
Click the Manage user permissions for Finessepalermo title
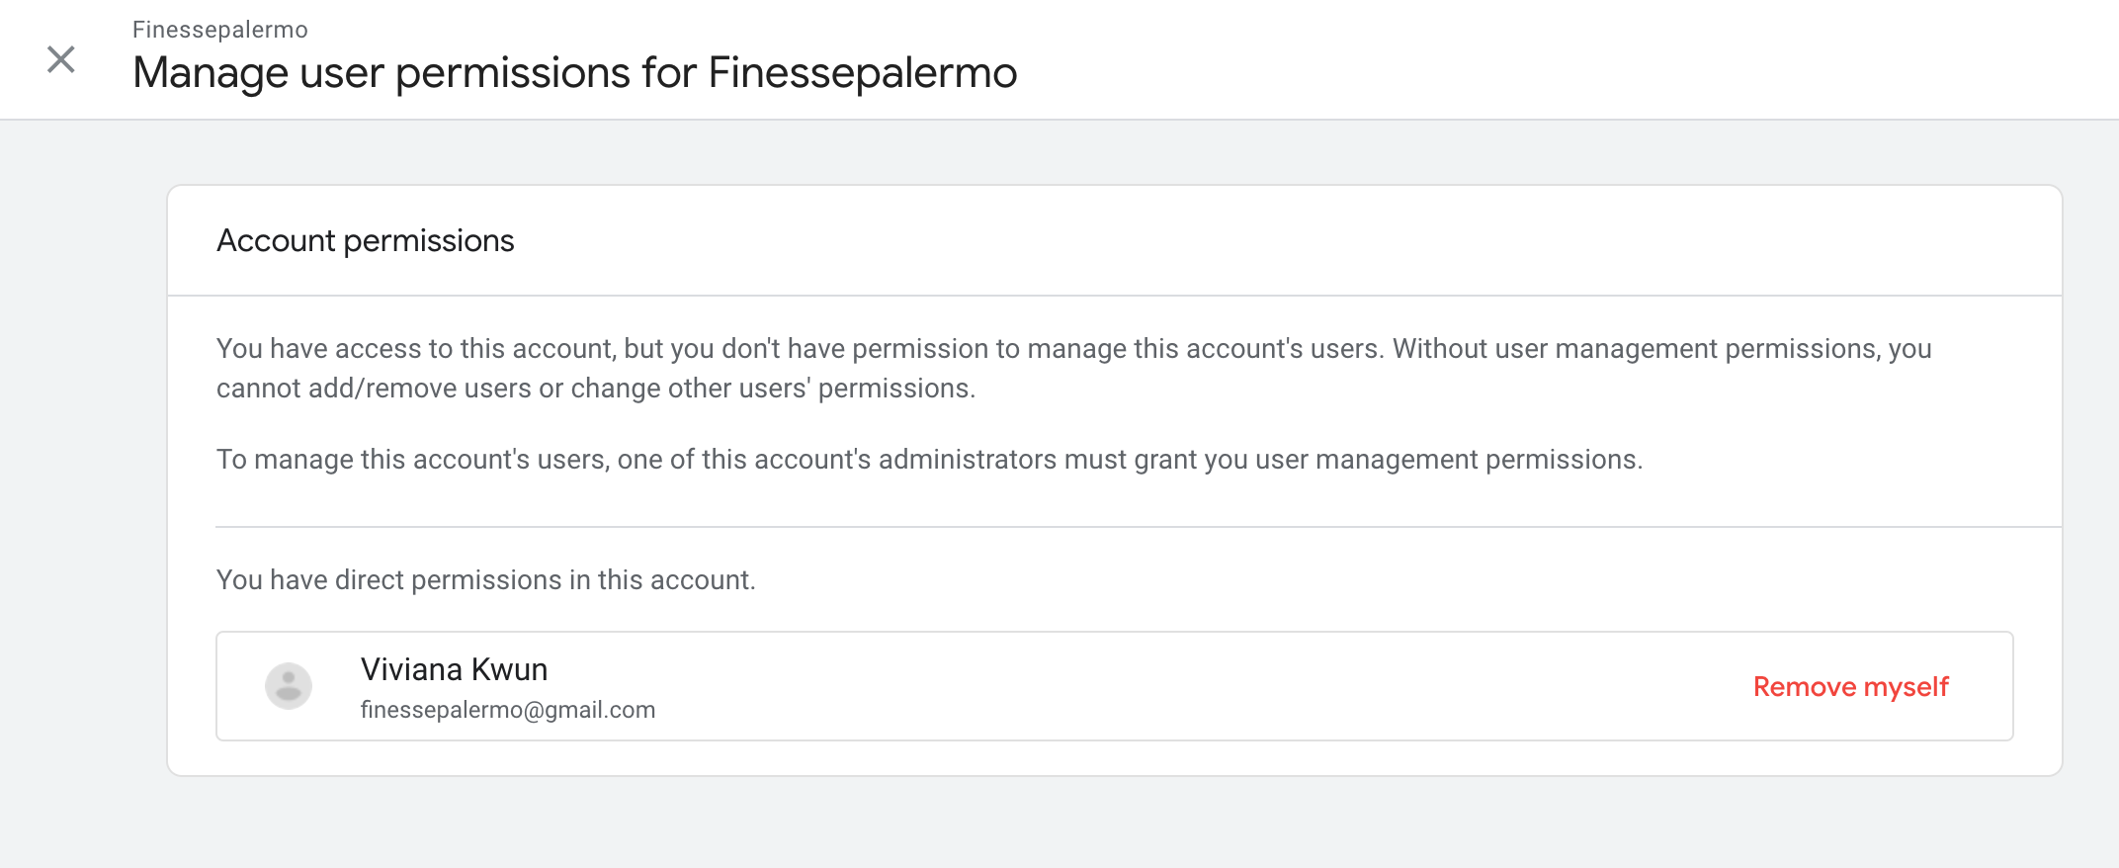(x=575, y=72)
